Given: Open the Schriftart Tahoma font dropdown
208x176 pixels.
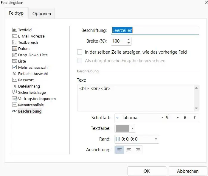Looking at the screenshot, I should tap(162, 118).
